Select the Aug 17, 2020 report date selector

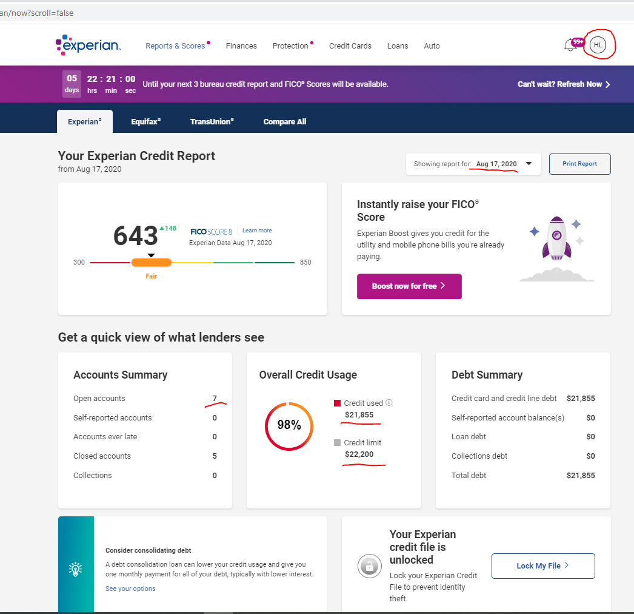(x=496, y=164)
